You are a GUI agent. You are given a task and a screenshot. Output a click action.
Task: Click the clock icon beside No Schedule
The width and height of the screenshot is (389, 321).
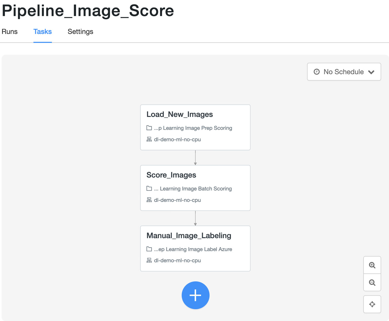tap(316, 72)
